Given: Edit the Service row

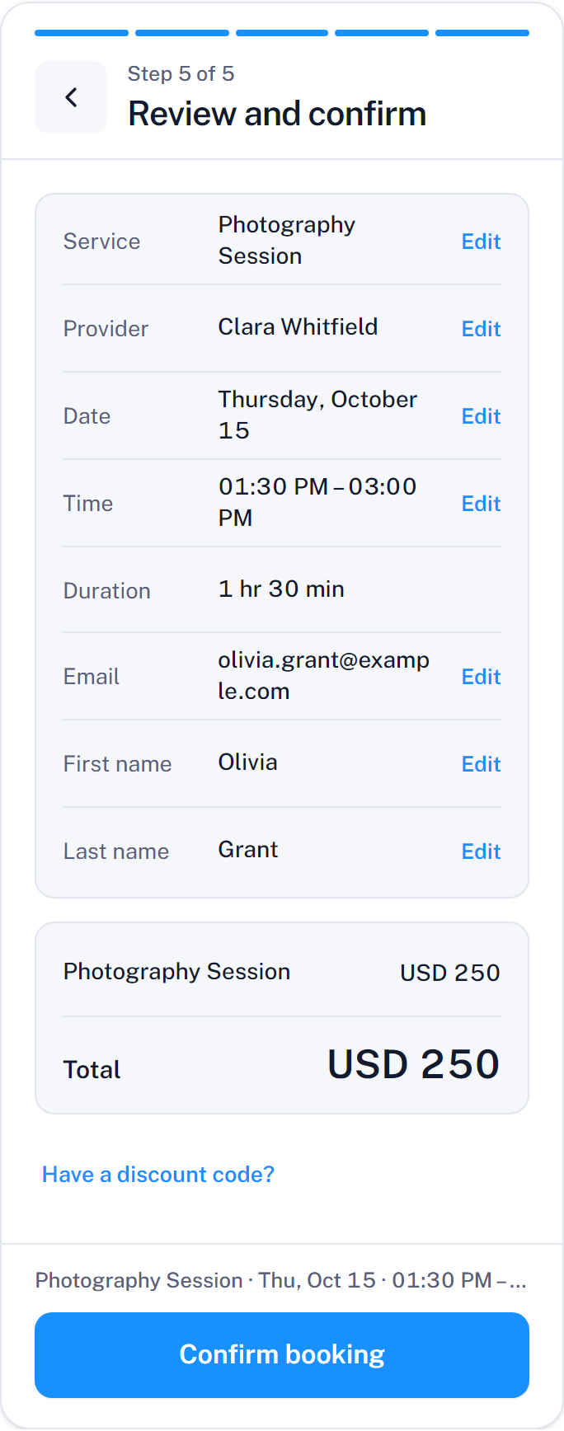Looking at the screenshot, I should (481, 242).
